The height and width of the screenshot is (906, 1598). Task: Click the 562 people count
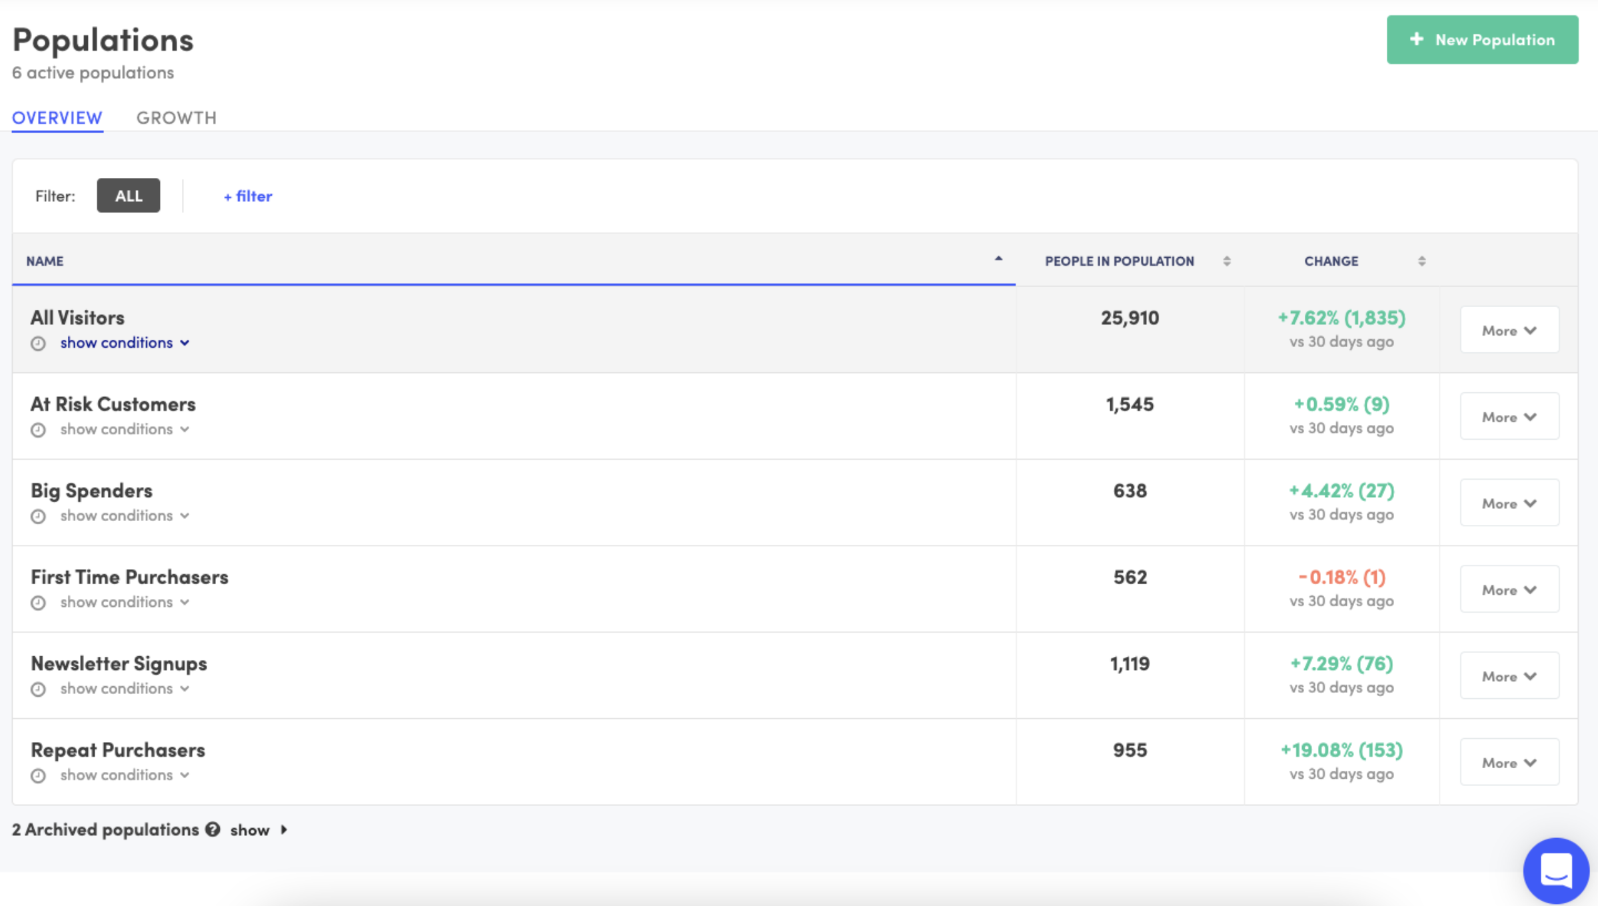click(x=1130, y=577)
